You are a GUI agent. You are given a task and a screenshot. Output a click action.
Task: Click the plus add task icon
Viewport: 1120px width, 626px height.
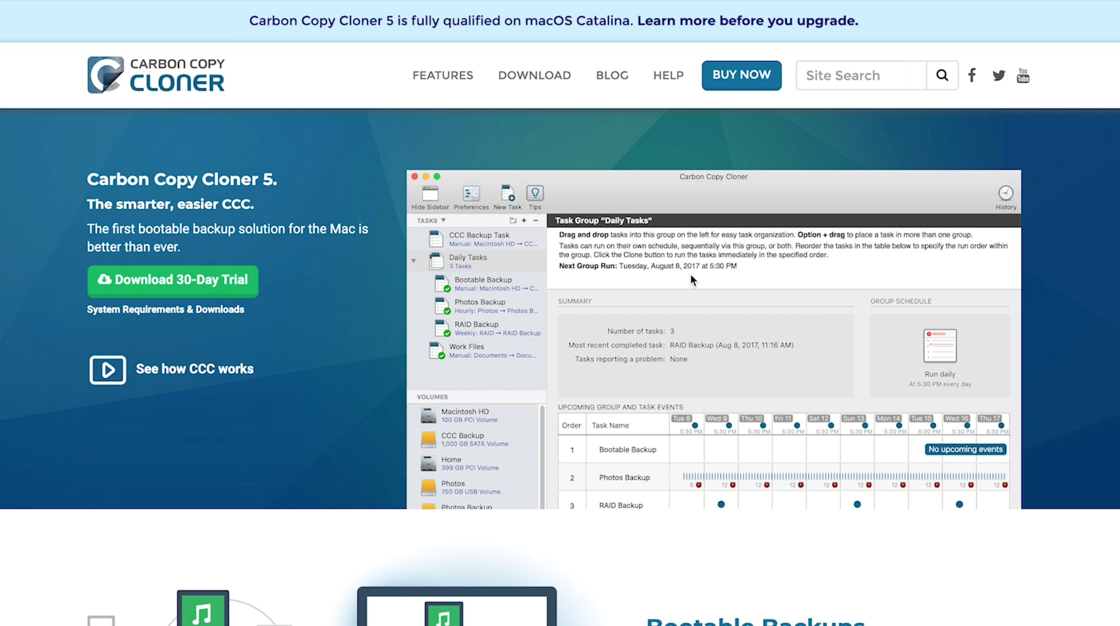pos(524,220)
